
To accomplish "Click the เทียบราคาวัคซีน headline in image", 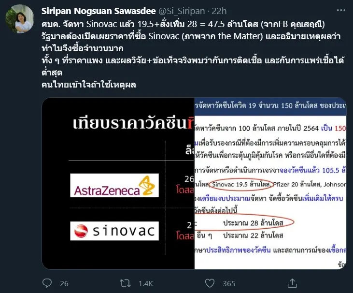I will pyautogui.click(x=130, y=123).
